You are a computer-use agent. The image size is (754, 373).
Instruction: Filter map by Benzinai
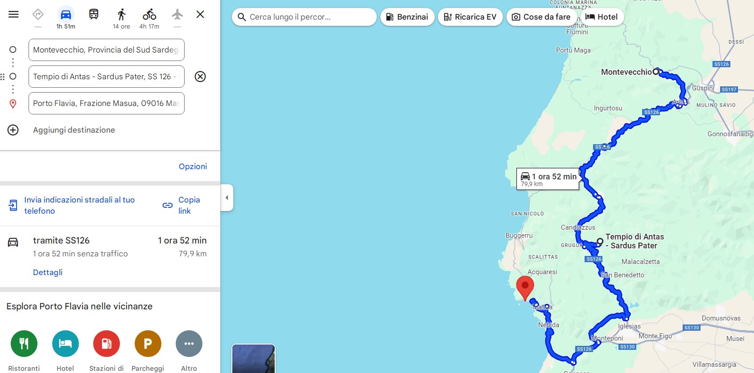tap(407, 17)
